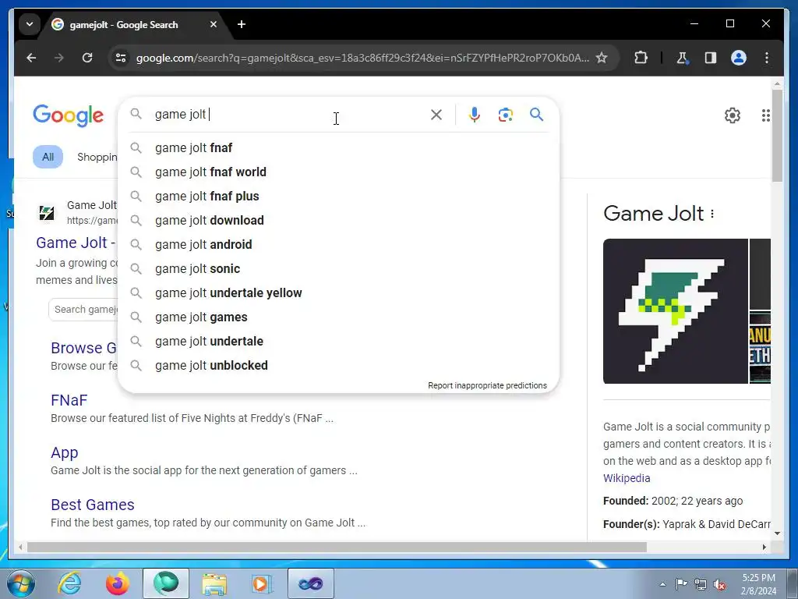The image size is (798, 599).
Task: Open the Chrome profile avatar
Action: tap(739, 58)
